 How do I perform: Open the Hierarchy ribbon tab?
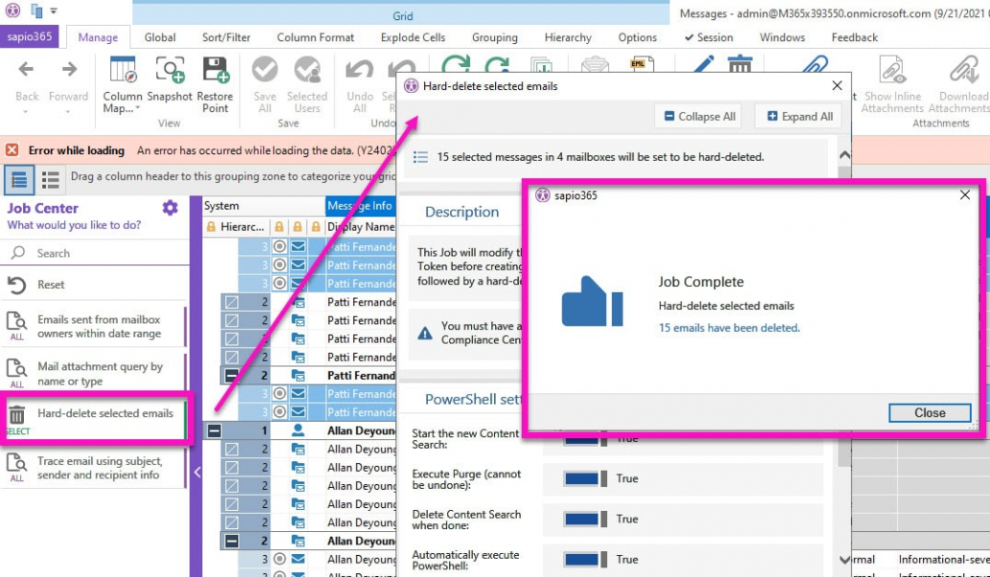(x=568, y=37)
